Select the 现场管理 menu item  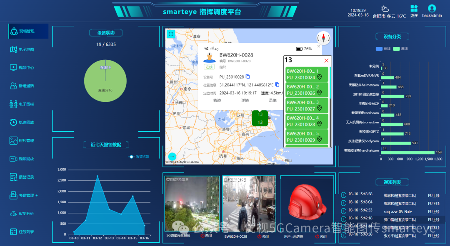point(28,31)
